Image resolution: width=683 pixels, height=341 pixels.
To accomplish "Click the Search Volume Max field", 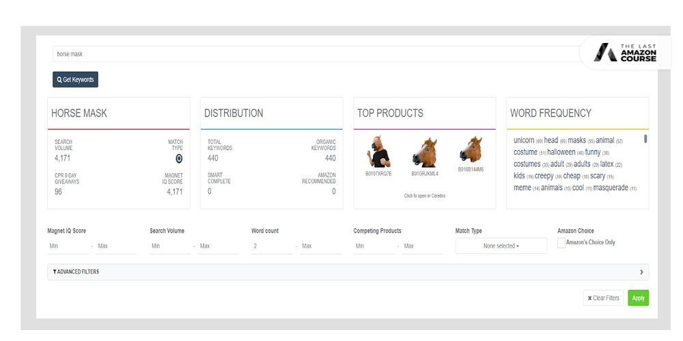I will tap(217, 246).
